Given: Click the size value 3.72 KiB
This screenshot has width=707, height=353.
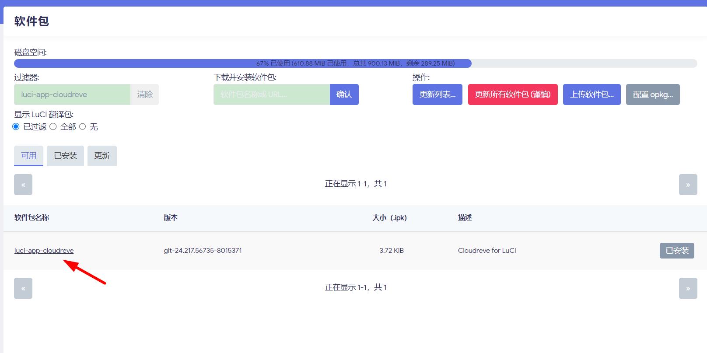Looking at the screenshot, I should (392, 251).
